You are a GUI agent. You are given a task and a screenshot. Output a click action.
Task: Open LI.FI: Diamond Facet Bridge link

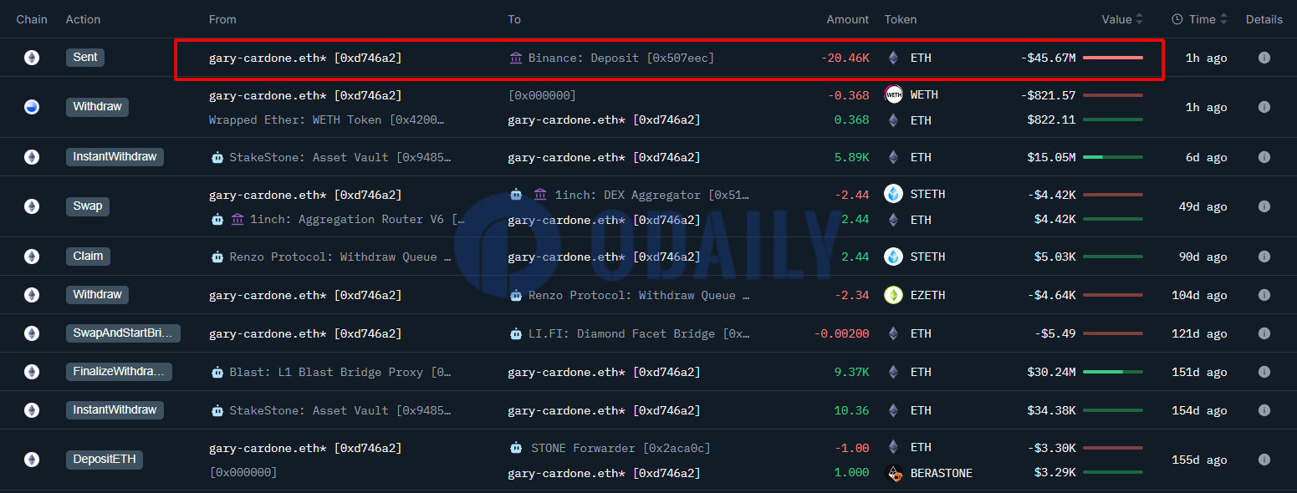pos(640,333)
